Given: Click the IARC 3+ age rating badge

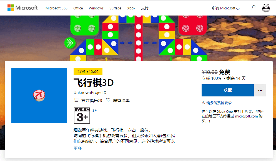Looking at the screenshot, I should point(82,115).
